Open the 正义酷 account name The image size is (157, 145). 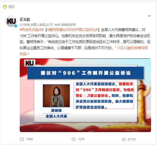click(25, 19)
